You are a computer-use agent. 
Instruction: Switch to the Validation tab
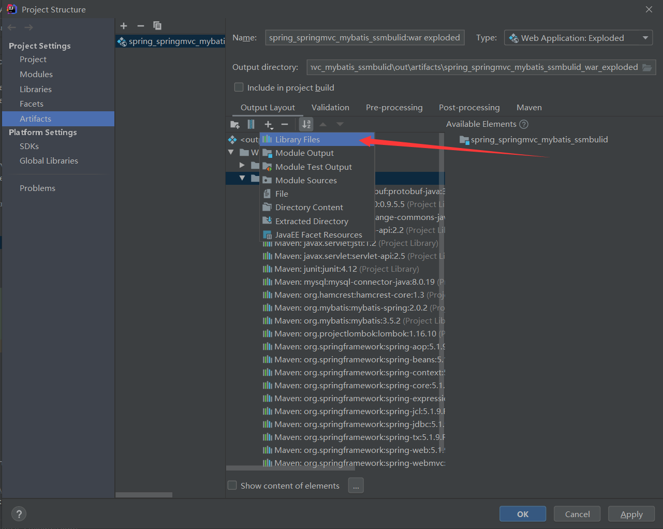coord(330,107)
